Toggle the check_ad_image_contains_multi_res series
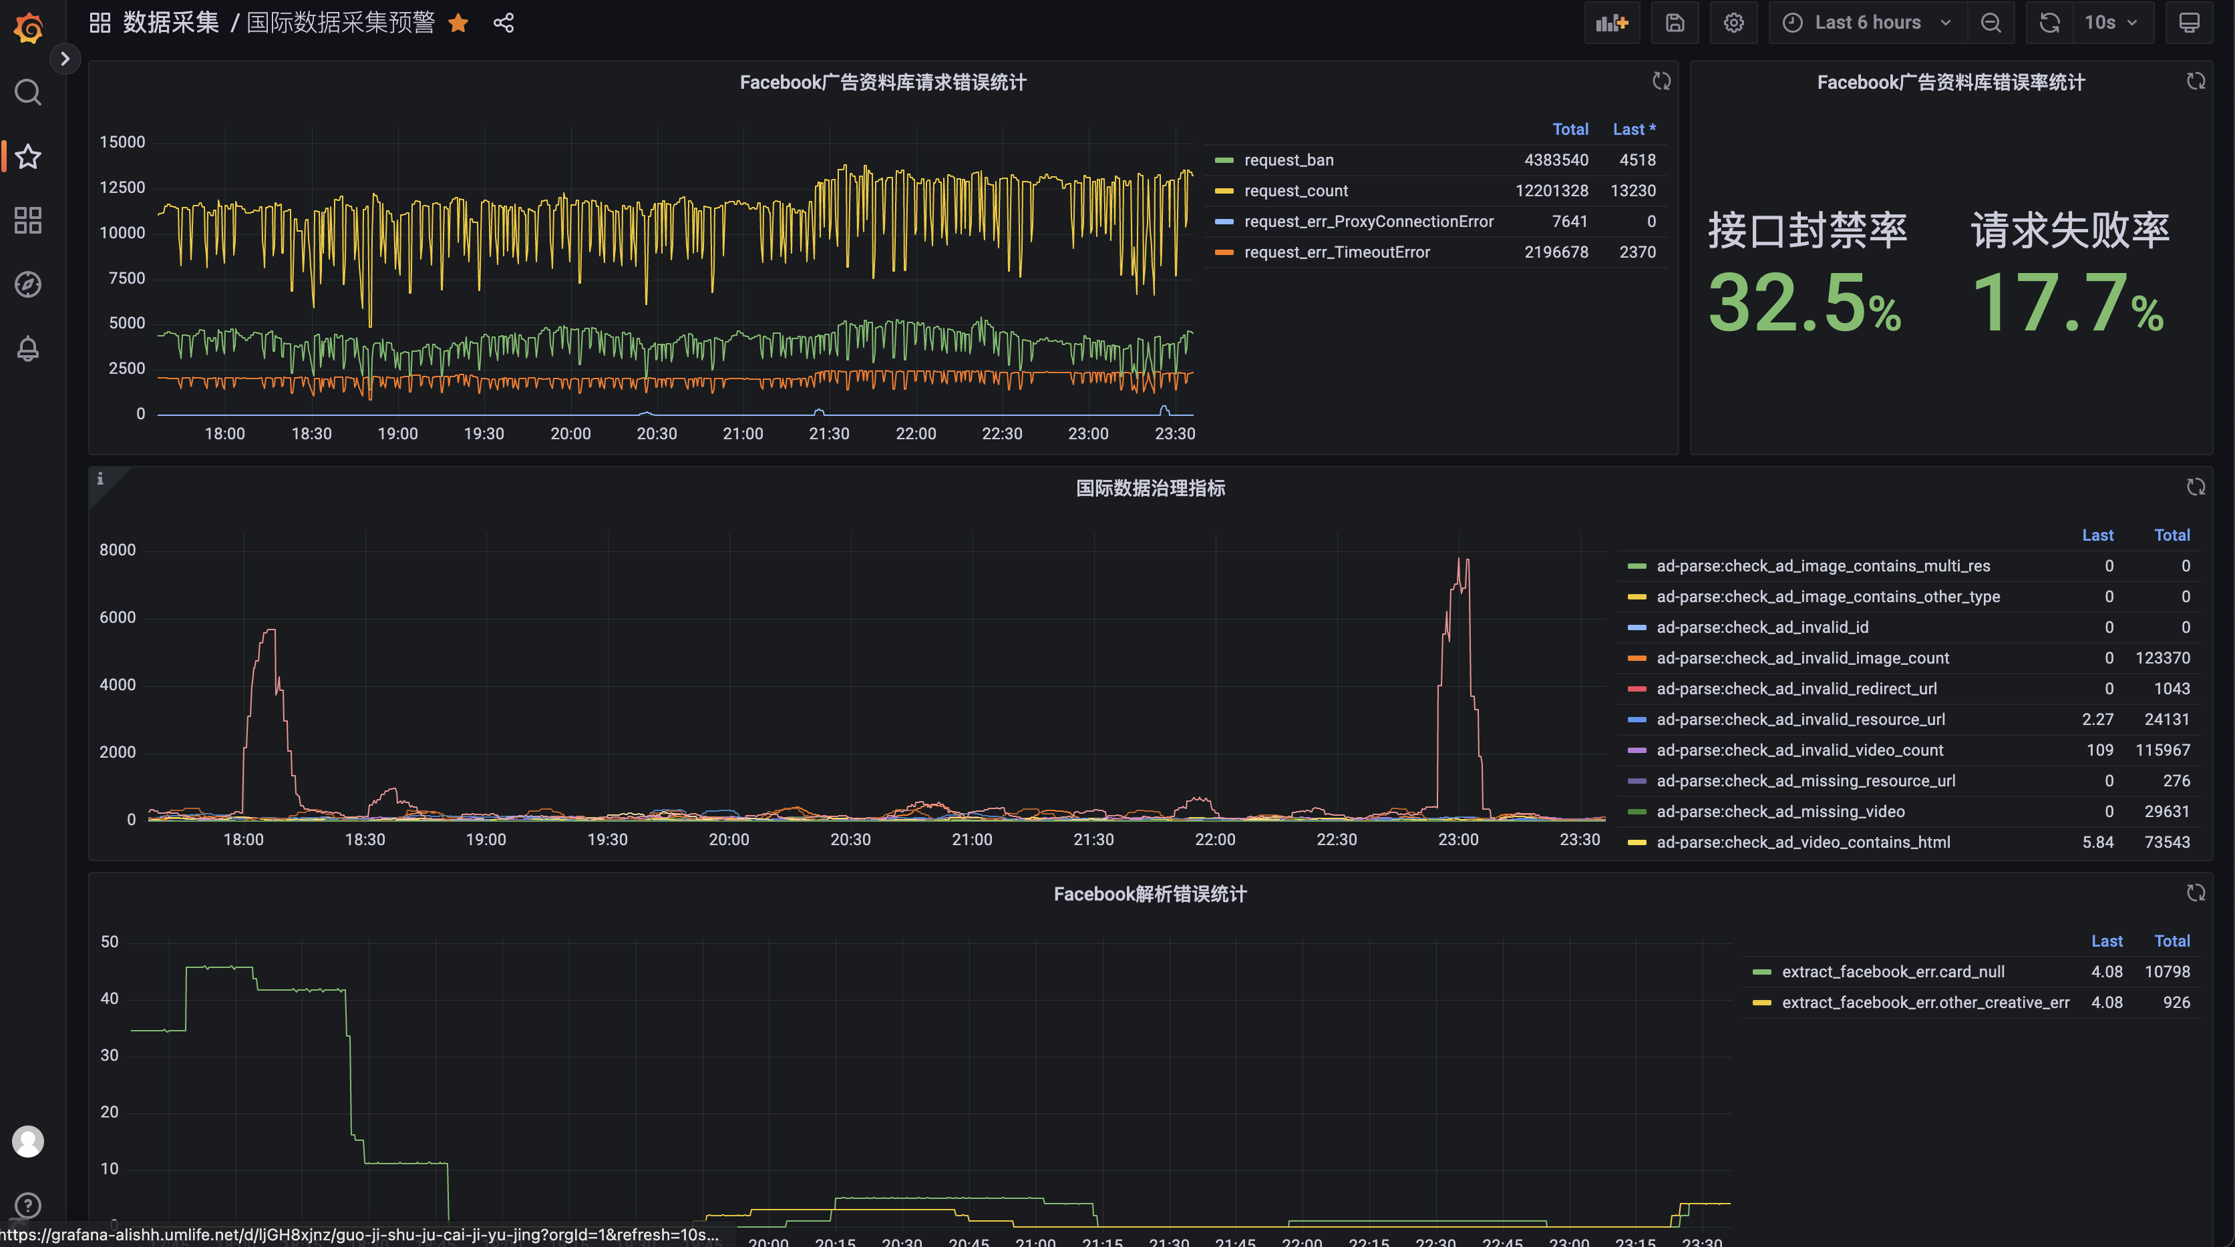Image resolution: width=2235 pixels, height=1247 pixels. click(1823, 565)
